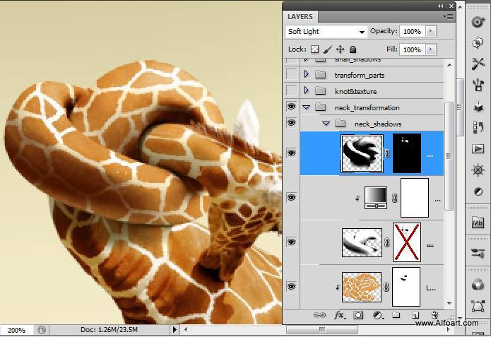This screenshot has height=337, width=491.
Task: Create new fill or adjustment layer
Action: [377, 315]
